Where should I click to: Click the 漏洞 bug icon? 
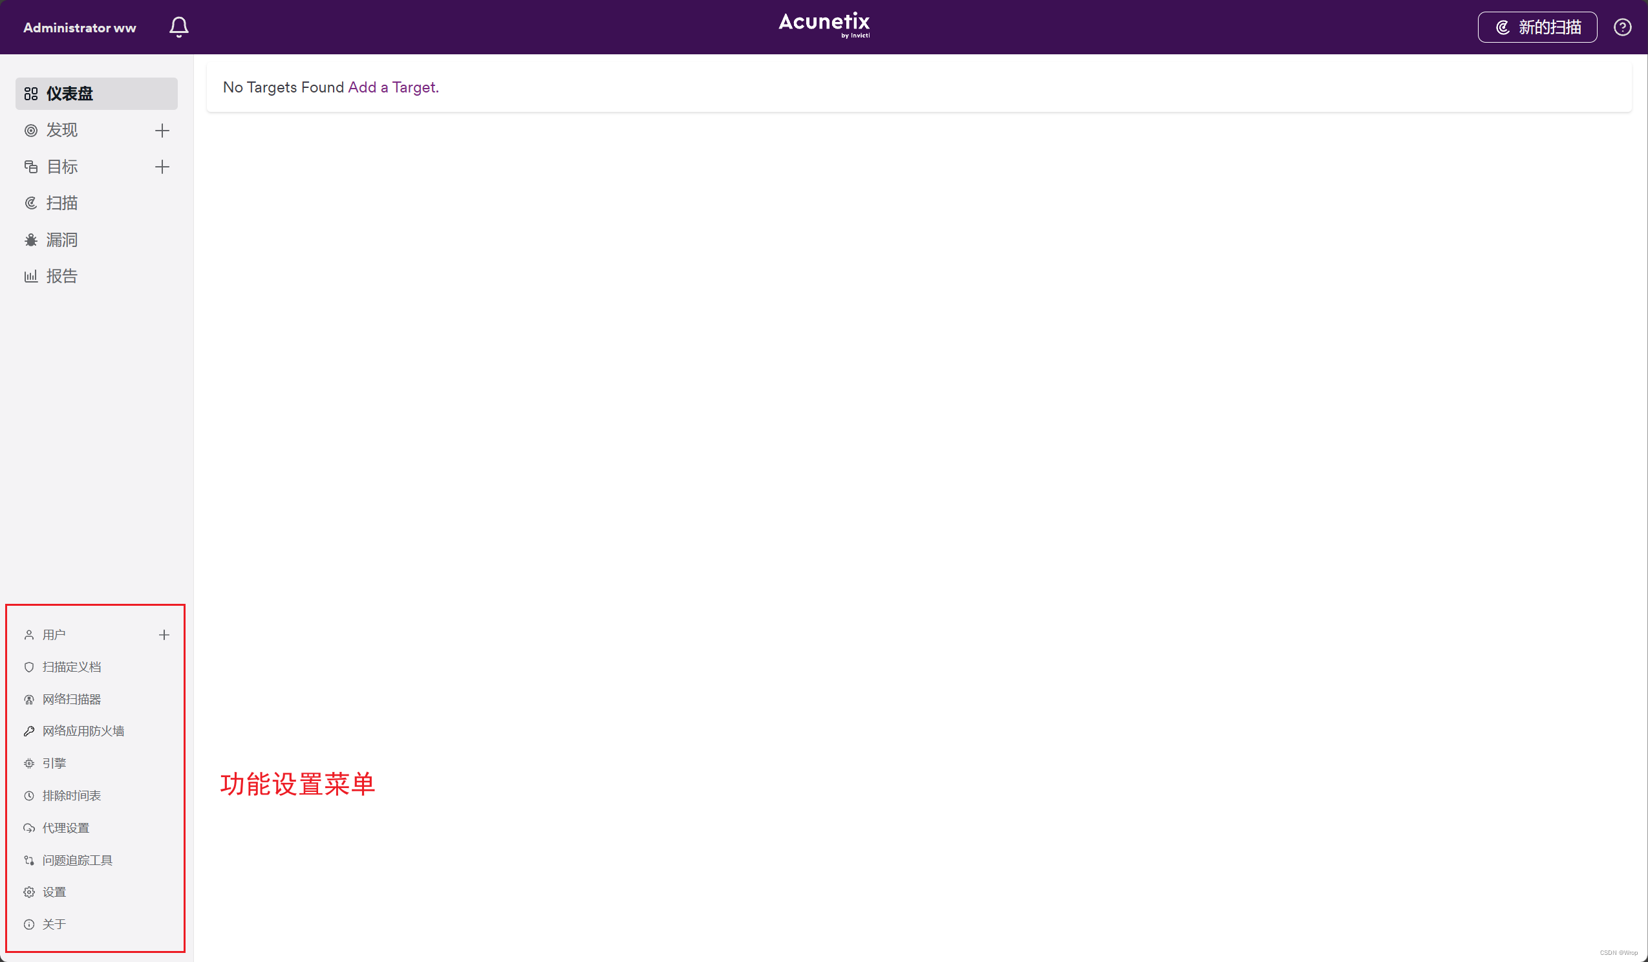click(31, 240)
